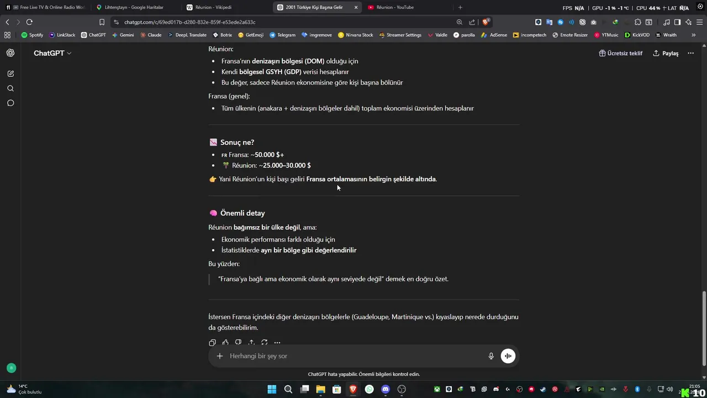Image resolution: width=707 pixels, height=398 pixels.
Task: Click the Paylaş share button
Action: coord(666,53)
